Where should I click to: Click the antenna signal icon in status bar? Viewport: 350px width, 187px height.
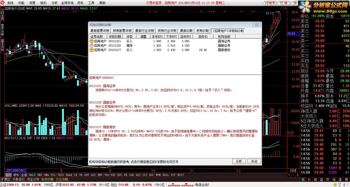[x=339, y=185]
